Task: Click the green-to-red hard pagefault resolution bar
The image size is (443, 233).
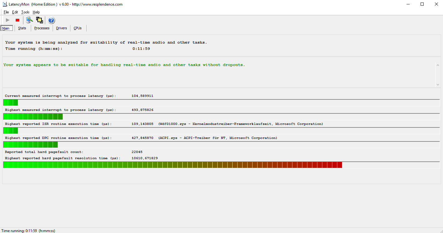Action: click(x=221, y=165)
